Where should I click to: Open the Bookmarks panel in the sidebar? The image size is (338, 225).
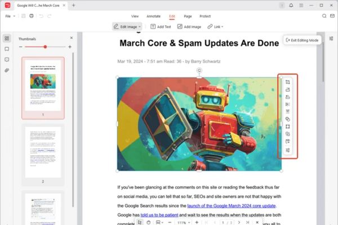coord(7,49)
